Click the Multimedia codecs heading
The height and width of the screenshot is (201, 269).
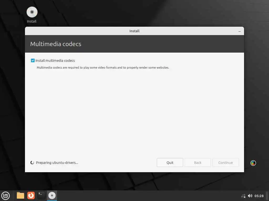click(x=56, y=44)
